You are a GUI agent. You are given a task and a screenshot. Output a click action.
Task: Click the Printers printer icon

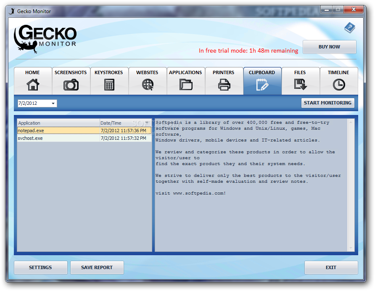coord(224,85)
